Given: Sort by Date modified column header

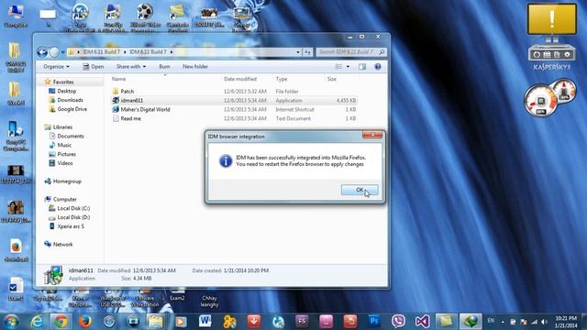Looking at the screenshot, I should tap(240, 79).
